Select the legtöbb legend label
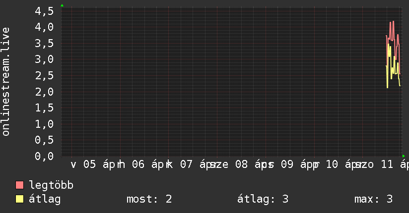The image size is (409, 213). (x=51, y=185)
